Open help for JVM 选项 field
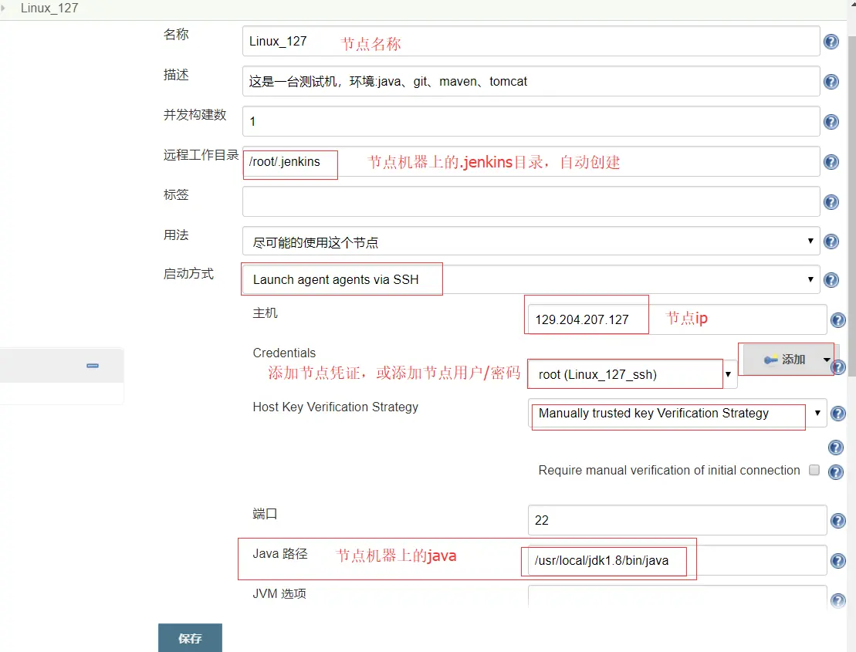The width and height of the screenshot is (856, 652). point(838,601)
